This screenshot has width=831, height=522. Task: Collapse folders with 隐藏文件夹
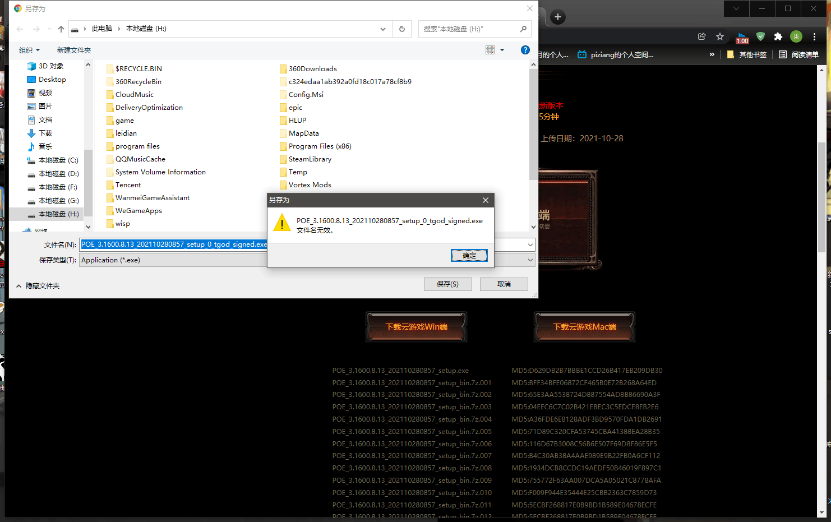coord(38,286)
